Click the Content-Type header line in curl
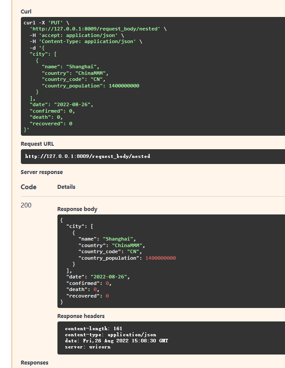The width and height of the screenshot is (285, 368). point(86,41)
